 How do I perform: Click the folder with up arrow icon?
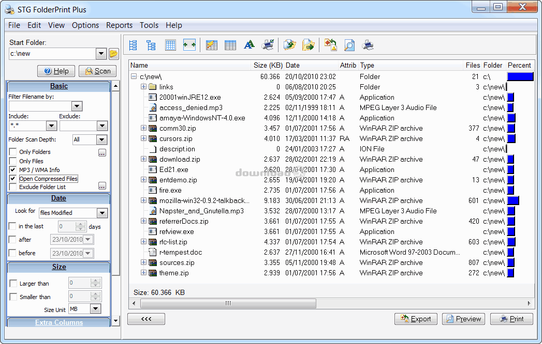click(290, 45)
